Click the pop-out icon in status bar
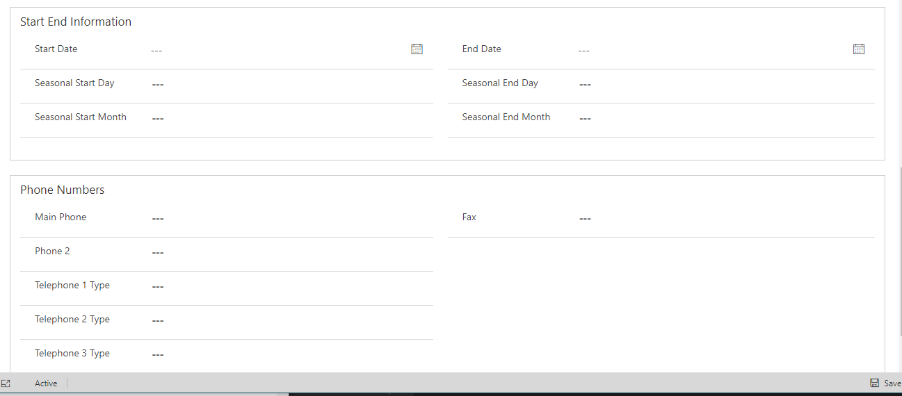 [x=6, y=383]
